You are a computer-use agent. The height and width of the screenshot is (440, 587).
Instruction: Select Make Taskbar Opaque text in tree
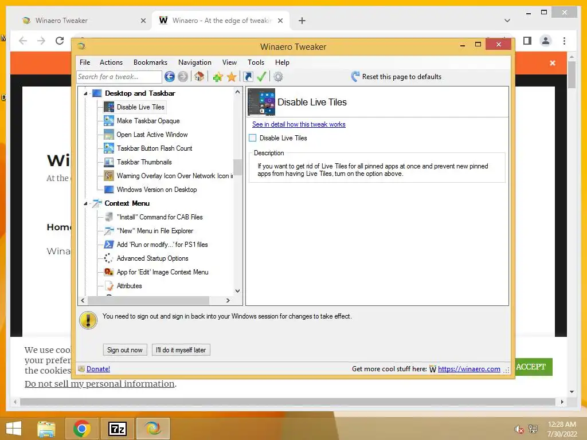(x=148, y=121)
